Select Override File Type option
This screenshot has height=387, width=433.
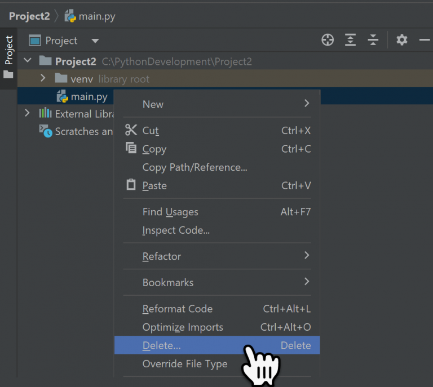click(185, 364)
